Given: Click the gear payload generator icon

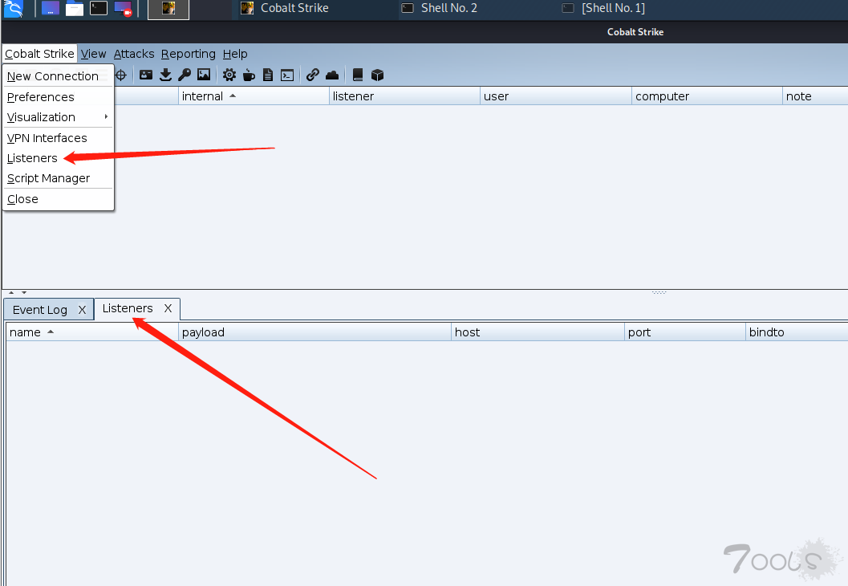Looking at the screenshot, I should pyautogui.click(x=229, y=75).
